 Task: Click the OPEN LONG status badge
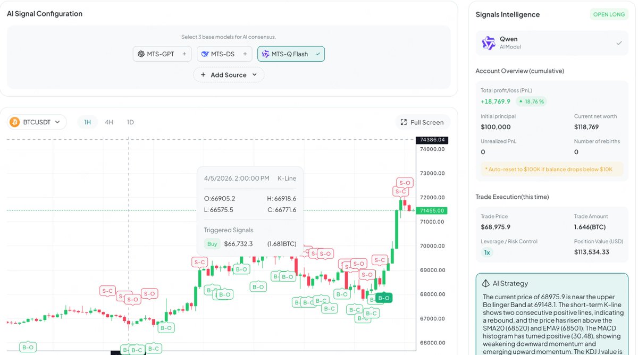click(x=609, y=14)
